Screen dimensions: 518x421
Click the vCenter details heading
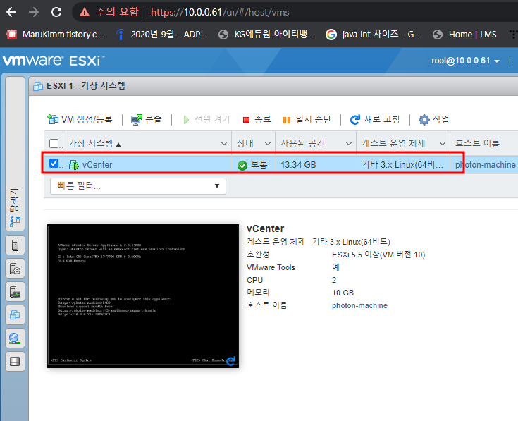click(265, 228)
